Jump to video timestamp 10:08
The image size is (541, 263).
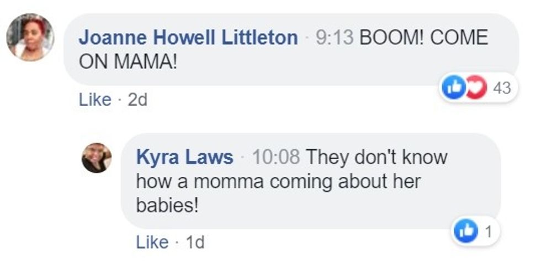[276, 157]
